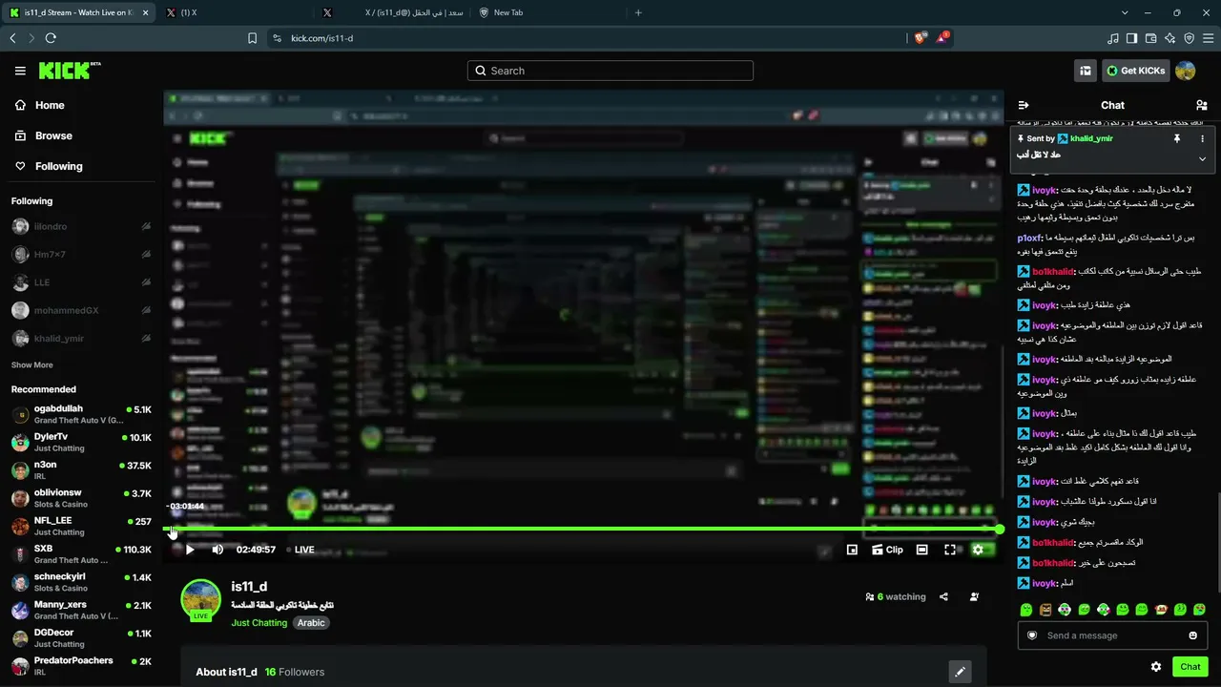Open recommended channel PredatorPoachers
The image size is (1221, 687).
pyautogui.click(x=81, y=666)
